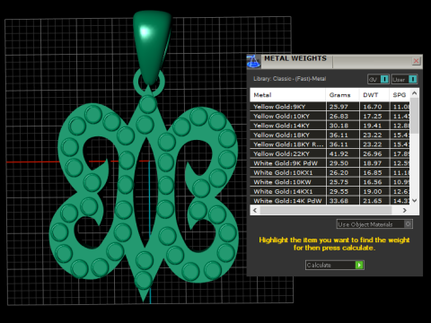Sort by the SPG column header
The width and height of the screenshot is (431, 323).
tap(400, 95)
